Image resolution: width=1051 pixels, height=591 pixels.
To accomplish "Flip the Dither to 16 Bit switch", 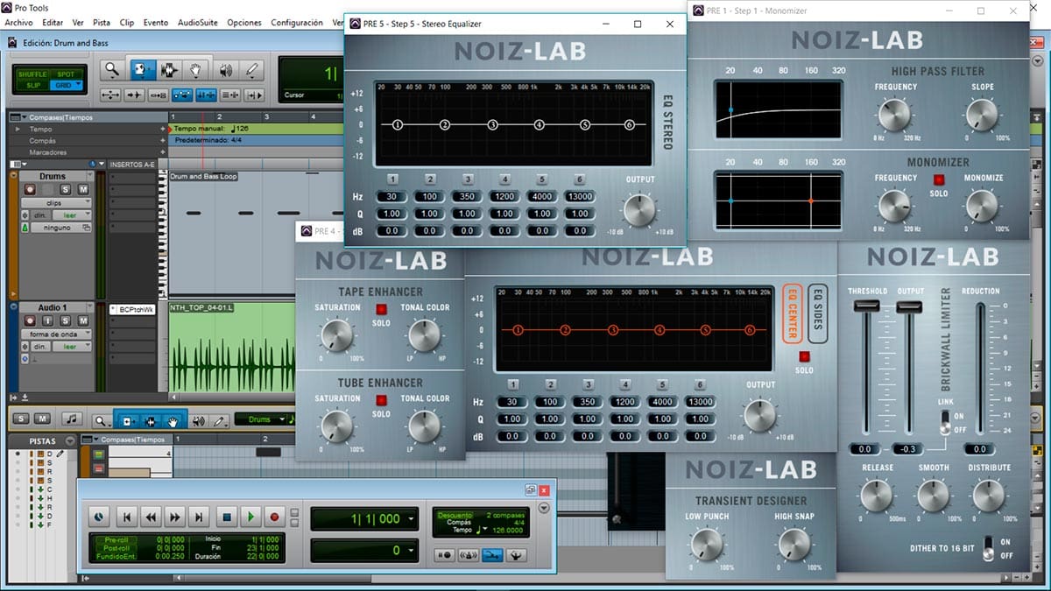I will (x=988, y=548).
